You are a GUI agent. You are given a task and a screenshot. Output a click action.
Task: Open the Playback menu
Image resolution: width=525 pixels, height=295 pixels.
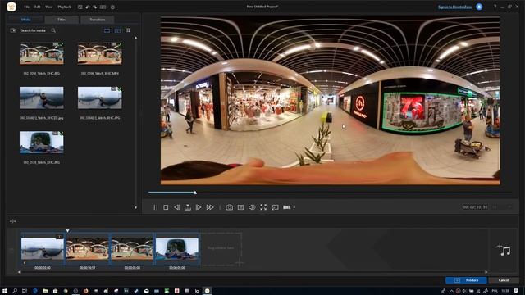point(64,7)
